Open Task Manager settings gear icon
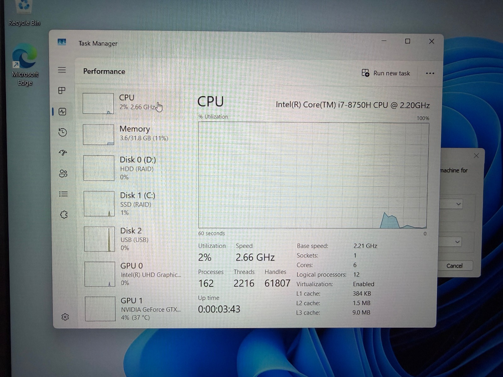Image resolution: width=503 pixels, height=377 pixels. point(65,317)
